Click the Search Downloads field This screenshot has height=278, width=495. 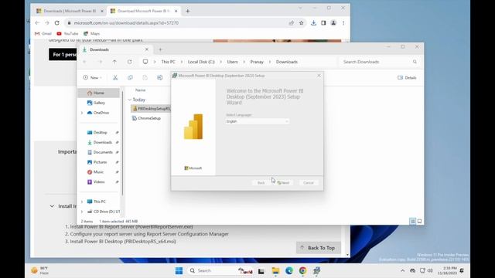[380, 62]
